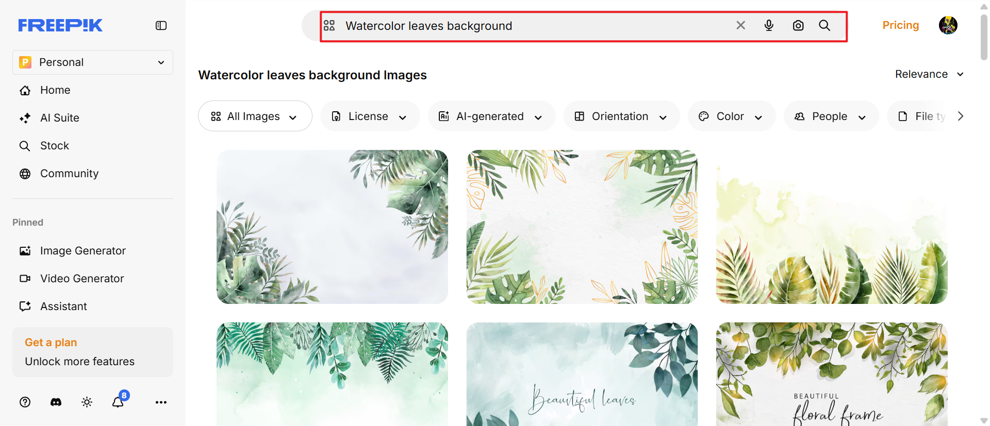Open the user profile avatar
This screenshot has width=990, height=426.
click(x=948, y=25)
